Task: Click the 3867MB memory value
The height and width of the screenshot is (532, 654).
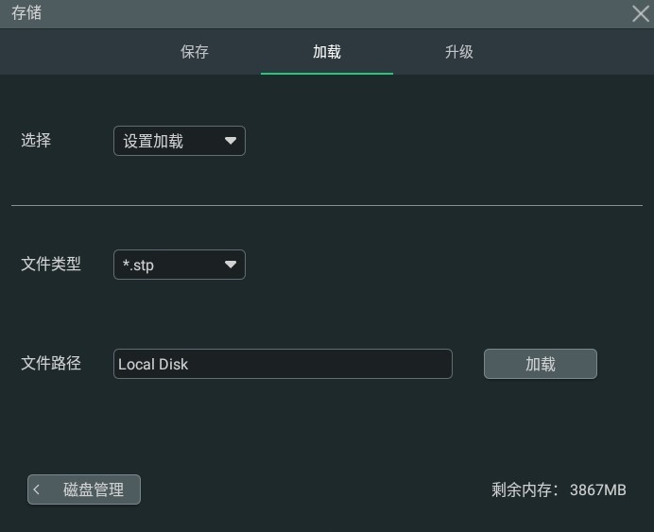Action: coord(597,489)
